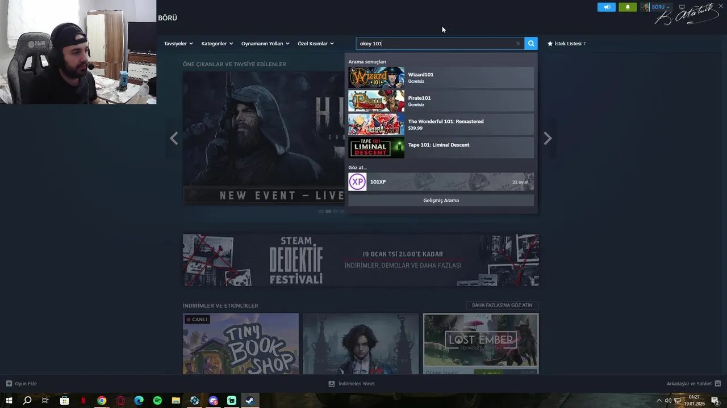This screenshot has height=408, width=727.
Task: Open Windows Action Center notifications
Action: [716, 401]
